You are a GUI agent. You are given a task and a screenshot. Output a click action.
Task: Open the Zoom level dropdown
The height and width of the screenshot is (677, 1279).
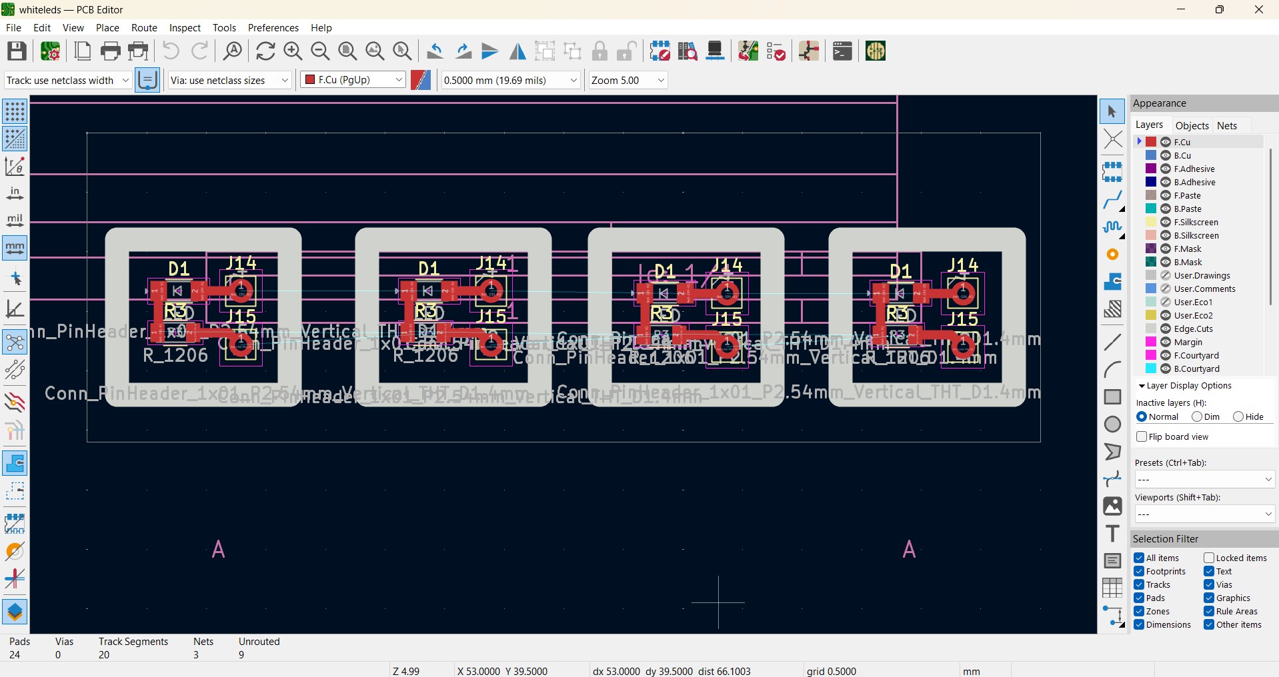[627, 80]
